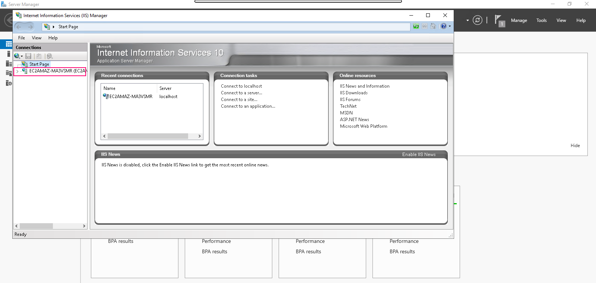Viewport: 596px width, 283px height.
Task: Click the Connect to a server link
Action: pos(241,93)
